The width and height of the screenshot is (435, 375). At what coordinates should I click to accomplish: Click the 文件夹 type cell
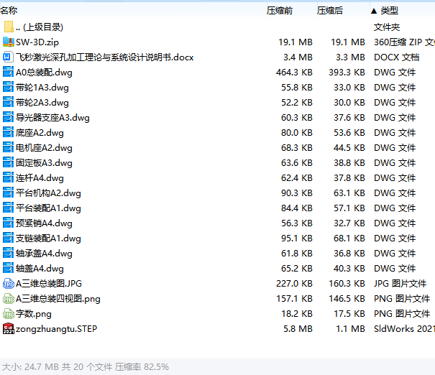click(x=387, y=27)
